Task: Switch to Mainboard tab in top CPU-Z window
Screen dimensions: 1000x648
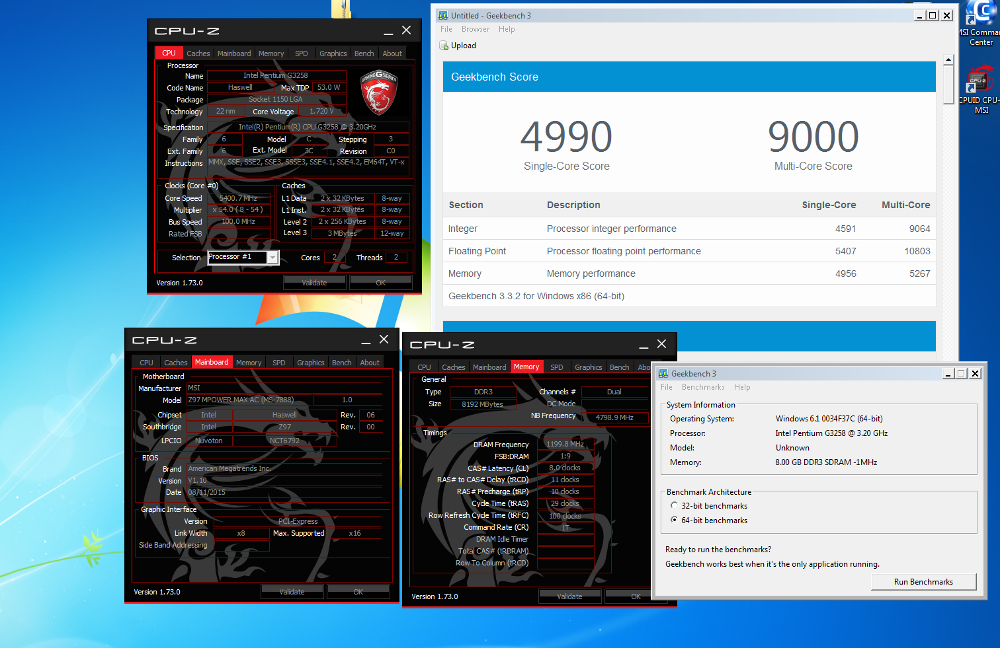Action: (x=234, y=54)
